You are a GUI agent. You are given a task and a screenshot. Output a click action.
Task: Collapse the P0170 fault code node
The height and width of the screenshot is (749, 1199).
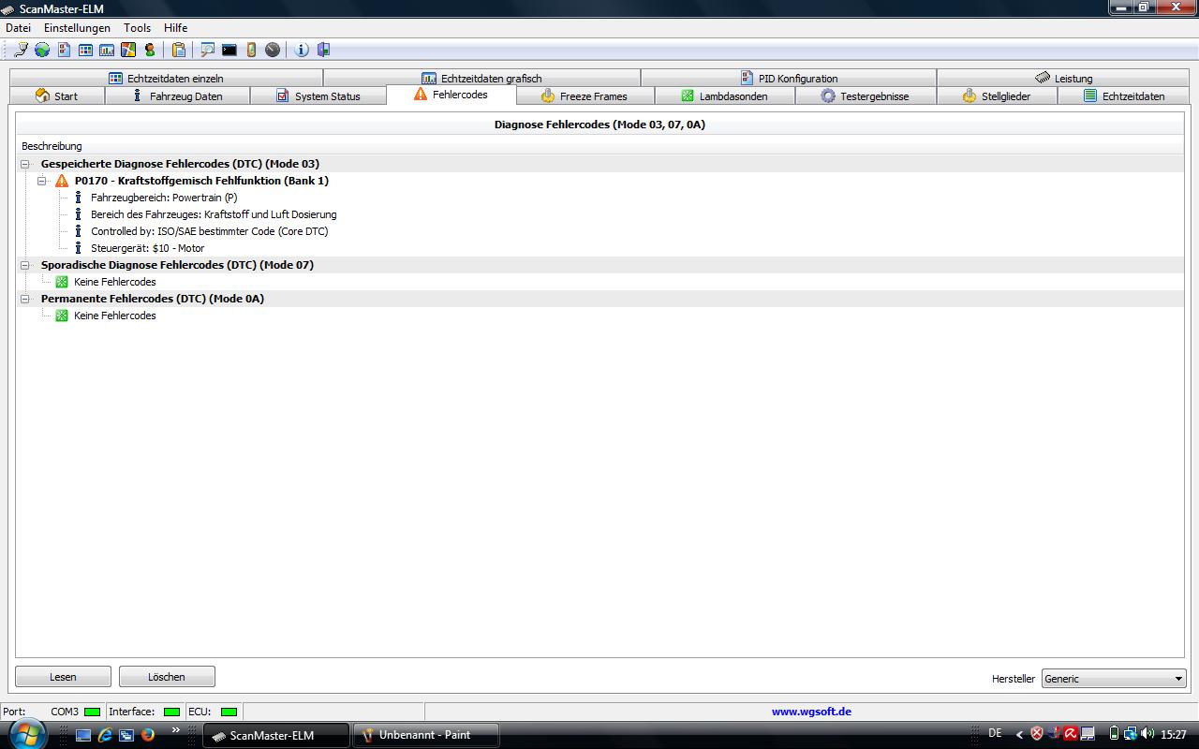coord(42,181)
